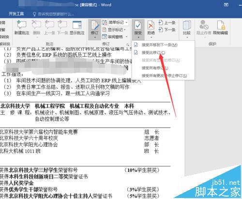Toggle 修订 (Track Changes) icon

click(x=95, y=26)
